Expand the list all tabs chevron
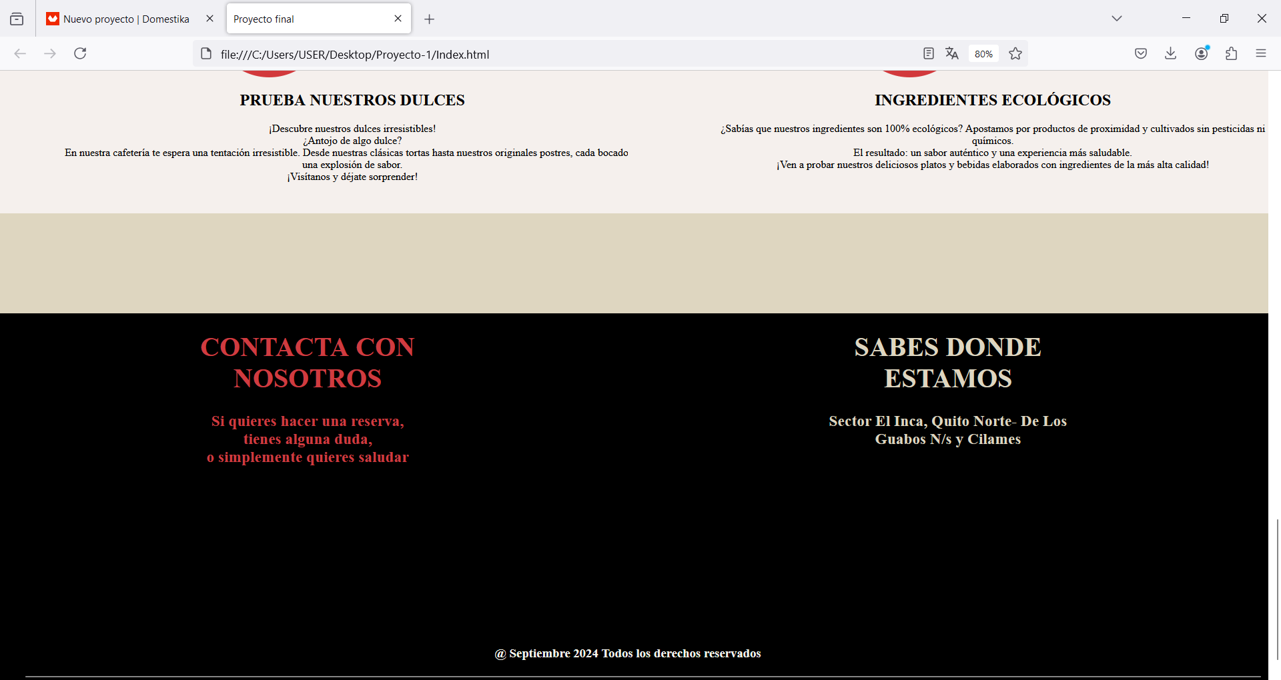The height and width of the screenshot is (680, 1281). coord(1117,19)
